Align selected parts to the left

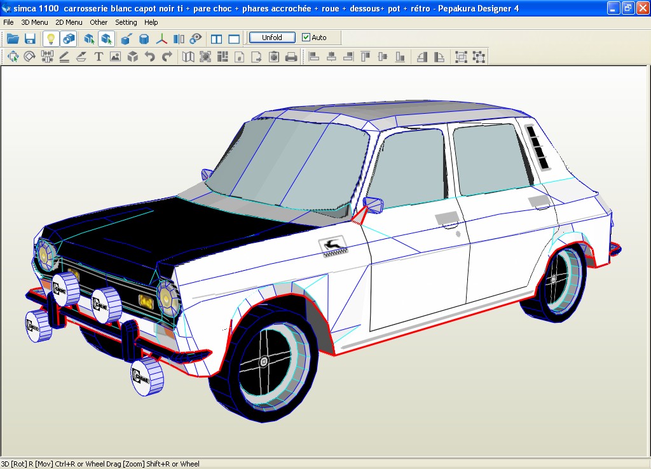click(314, 57)
